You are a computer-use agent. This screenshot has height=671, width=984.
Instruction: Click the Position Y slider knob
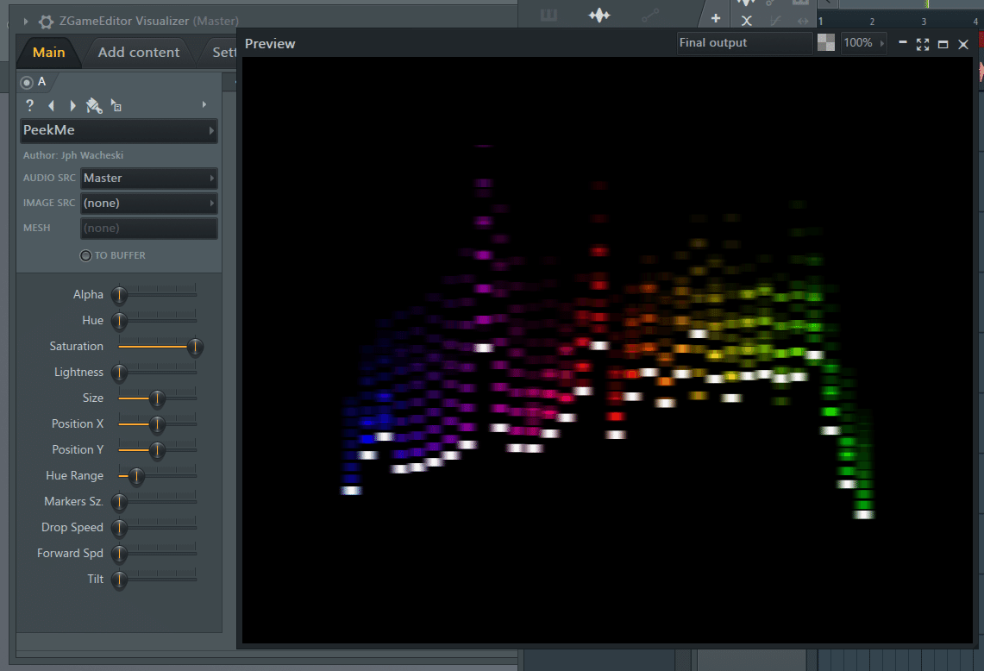157,450
